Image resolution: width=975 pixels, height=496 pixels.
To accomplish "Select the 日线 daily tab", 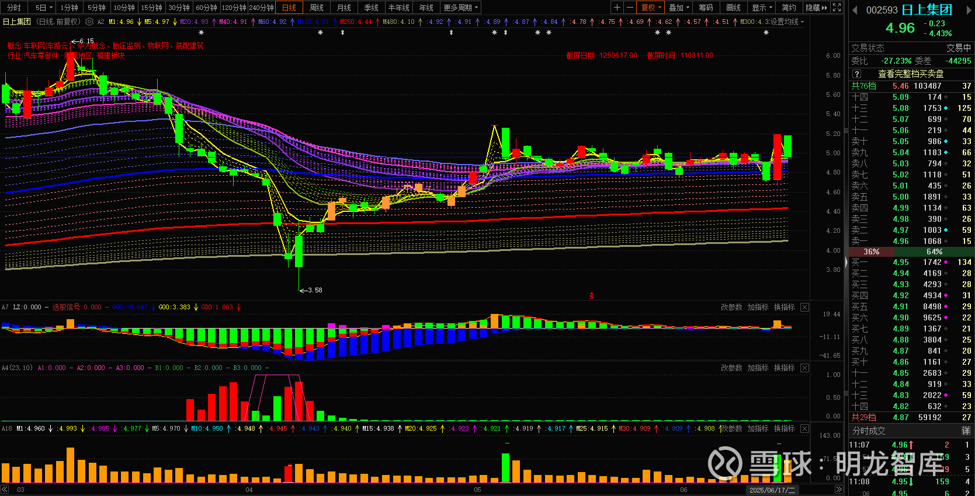I will tap(289, 8).
